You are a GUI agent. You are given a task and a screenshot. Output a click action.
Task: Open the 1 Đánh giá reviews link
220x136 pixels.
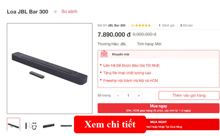(x=166, y=25)
